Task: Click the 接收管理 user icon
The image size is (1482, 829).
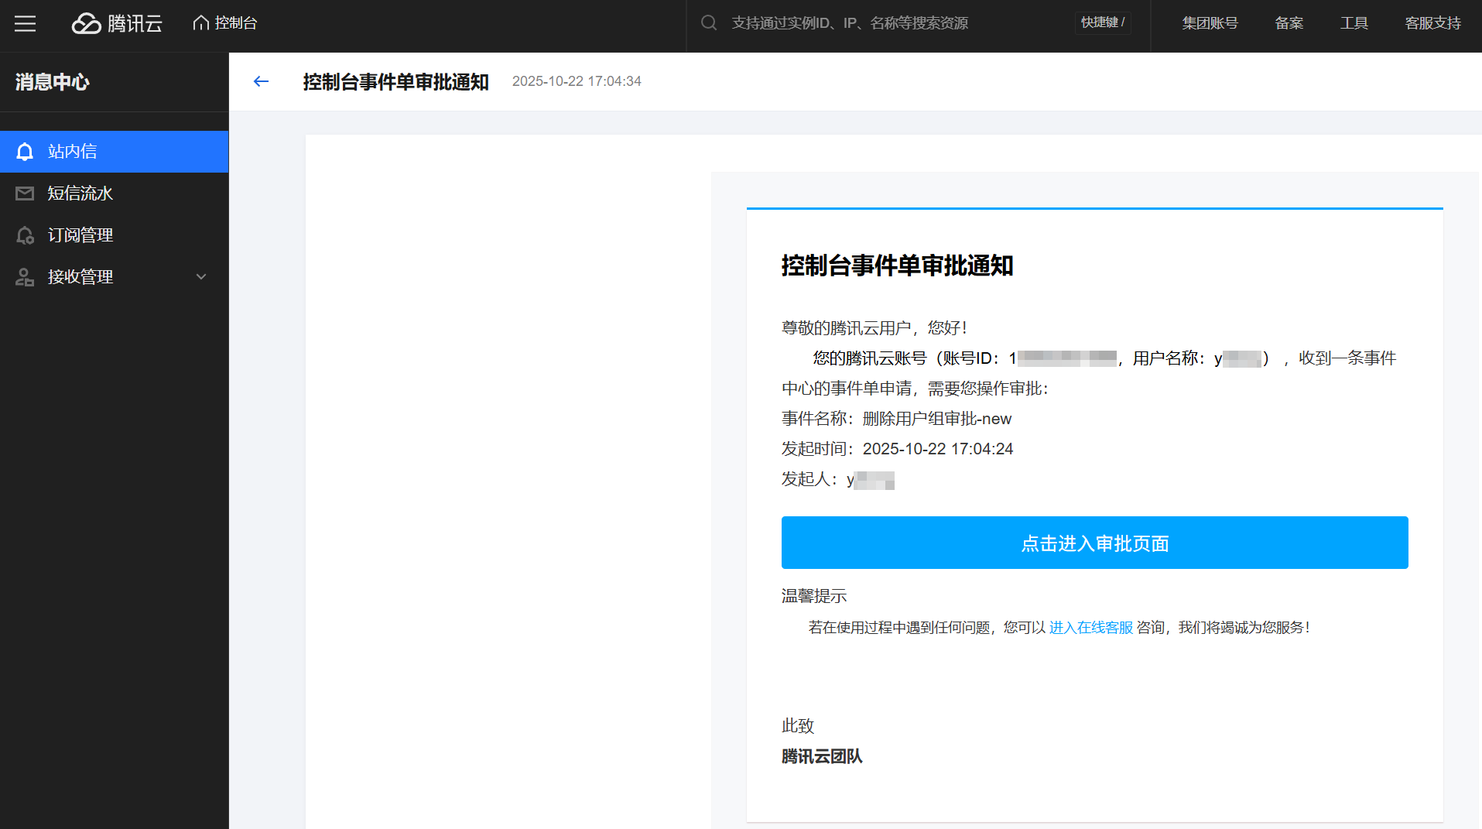Action: click(x=25, y=277)
